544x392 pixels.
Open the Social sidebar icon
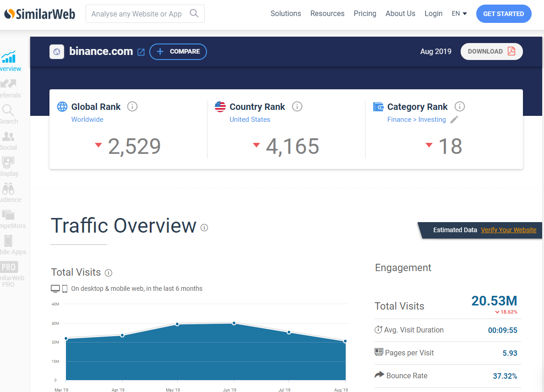pos(8,136)
